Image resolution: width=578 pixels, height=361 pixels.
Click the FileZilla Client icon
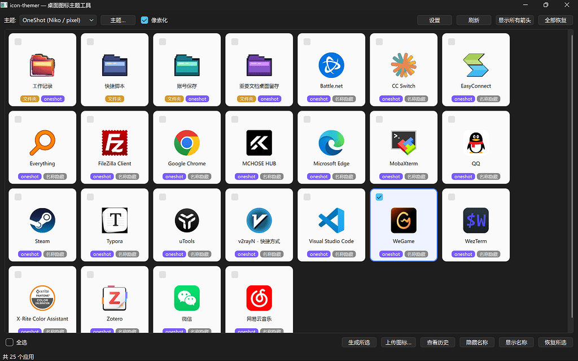pos(115,143)
